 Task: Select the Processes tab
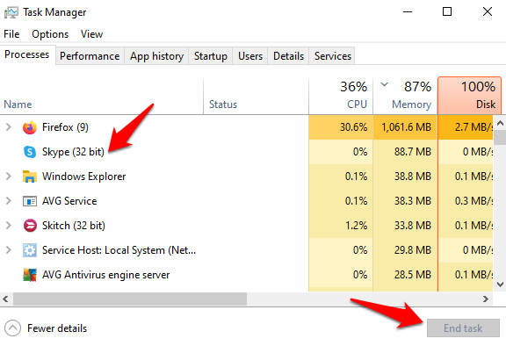(x=27, y=54)
